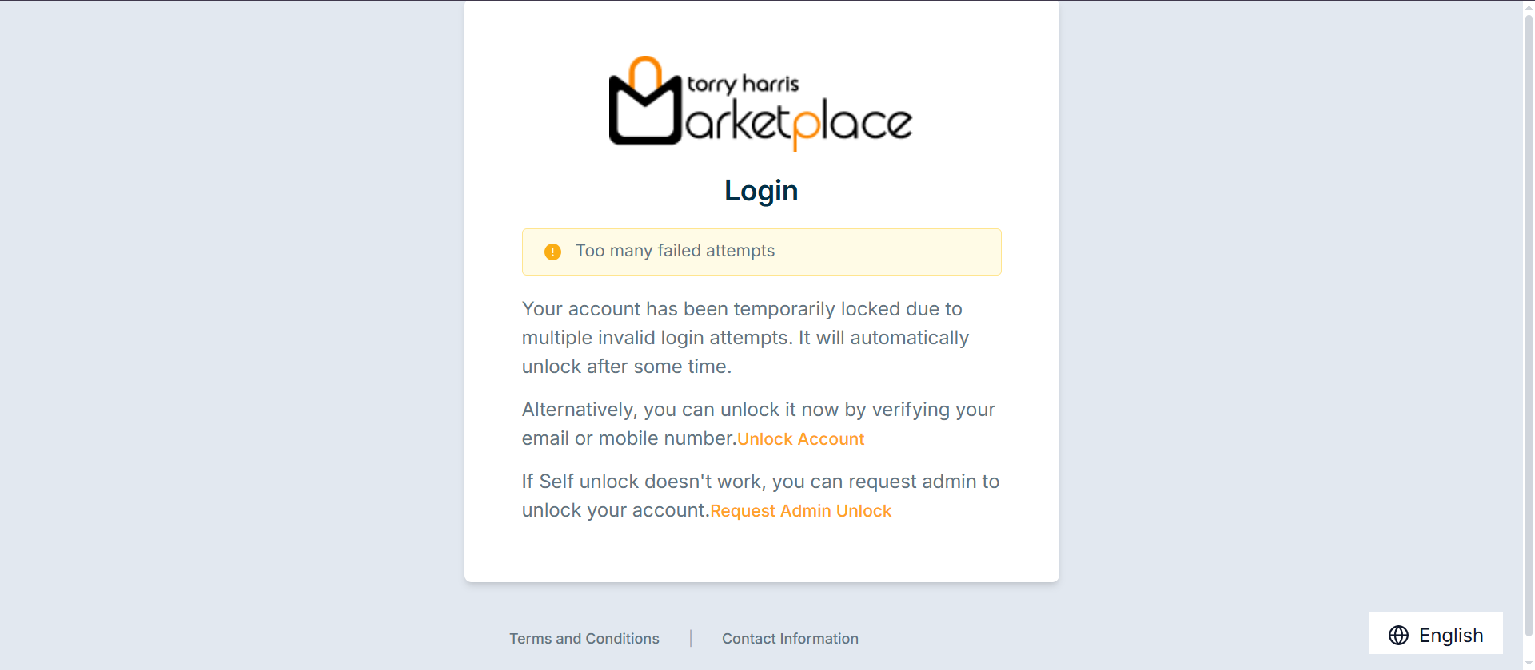The image size is (1535, 670).
Task: Click the "Alternatively, you can unlock" paragraph text
Action: coord(758,410)
